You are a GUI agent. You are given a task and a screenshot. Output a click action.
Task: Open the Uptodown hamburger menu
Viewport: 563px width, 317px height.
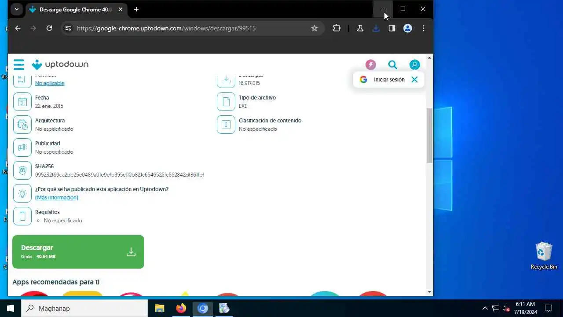pos(19,65)
